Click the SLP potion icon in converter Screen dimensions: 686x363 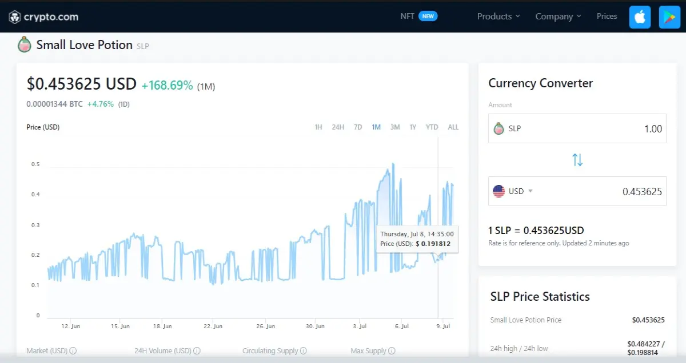coord(498,128)
